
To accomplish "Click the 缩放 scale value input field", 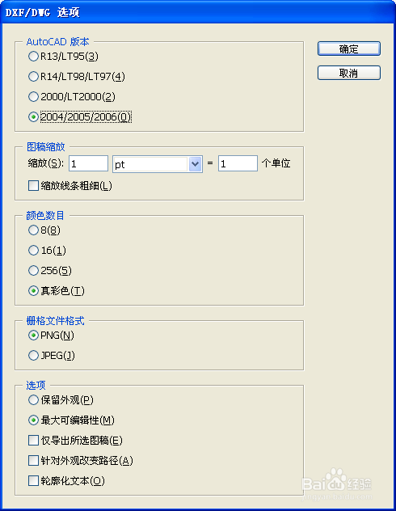I will 89,163.
